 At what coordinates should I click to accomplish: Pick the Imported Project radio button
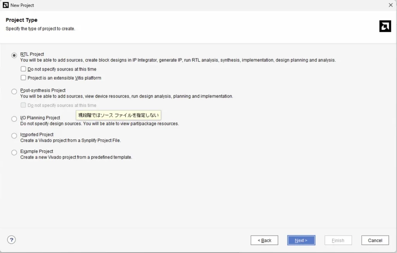[x=14, y=136]
